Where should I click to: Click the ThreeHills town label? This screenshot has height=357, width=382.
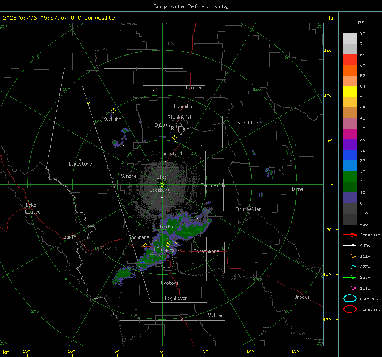(213, 186)
